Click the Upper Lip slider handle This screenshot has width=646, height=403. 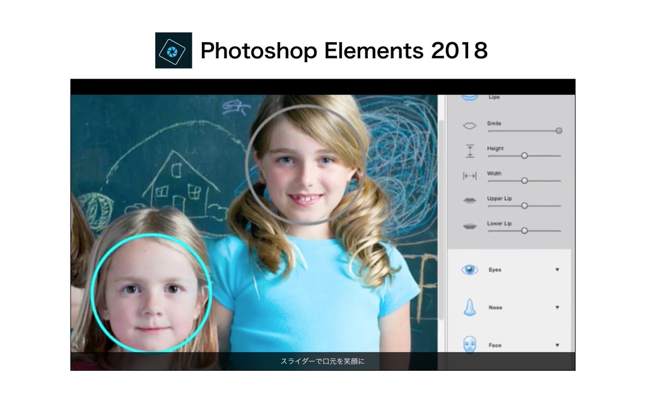(x=524, y=206)
